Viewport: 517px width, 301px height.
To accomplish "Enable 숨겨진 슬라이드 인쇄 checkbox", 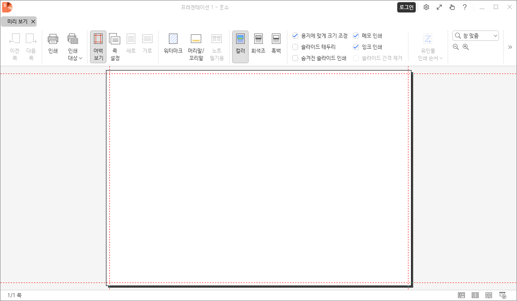I will [295, 58].
